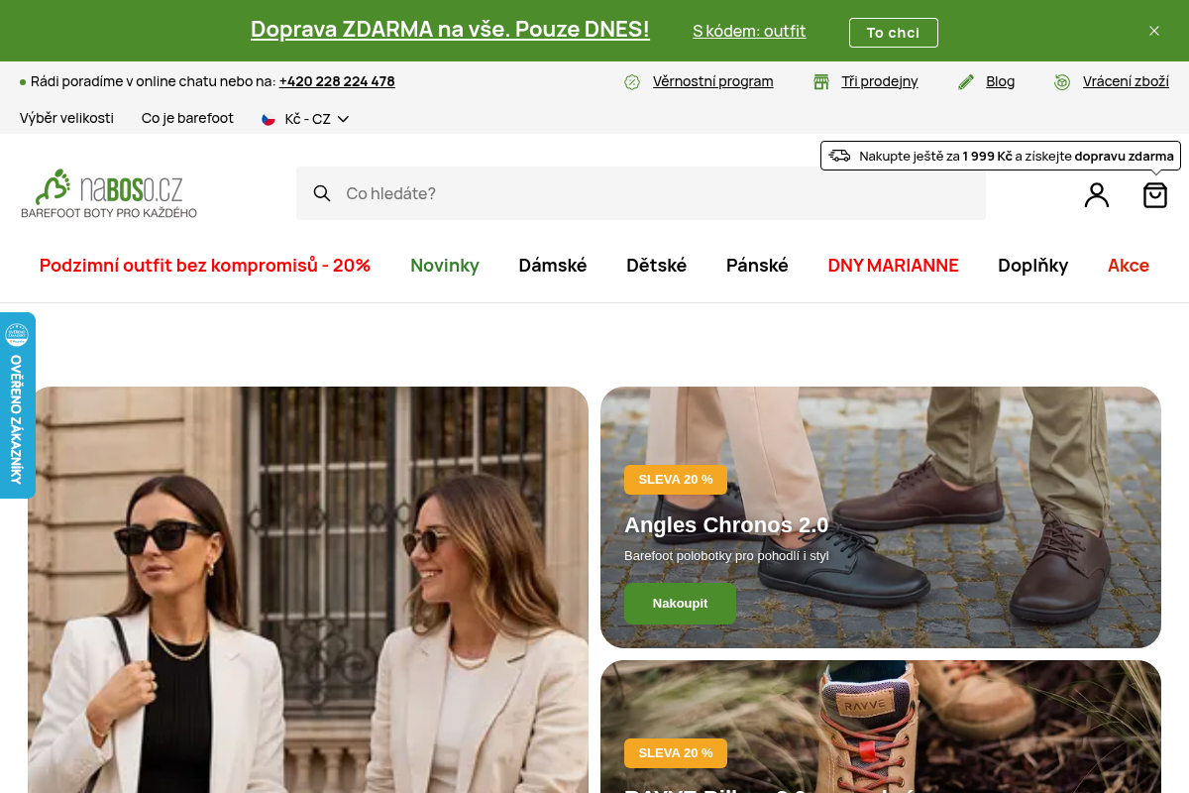Open the Dámské menu item
The image size is (1189, 793).
coord(553,266)
